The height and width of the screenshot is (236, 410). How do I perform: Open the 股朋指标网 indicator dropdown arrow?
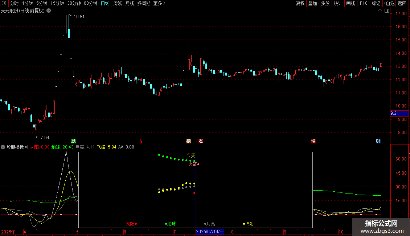tap(3, 147)
